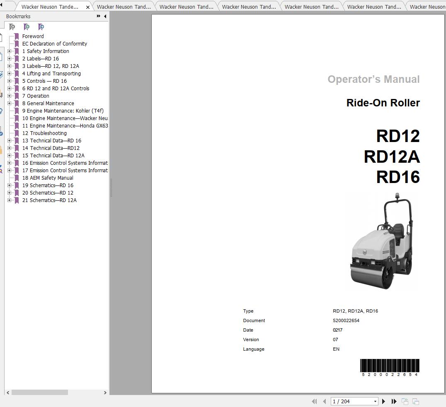Collapse the Bookmarks panel with the arrow

click(x=104, y=16)
